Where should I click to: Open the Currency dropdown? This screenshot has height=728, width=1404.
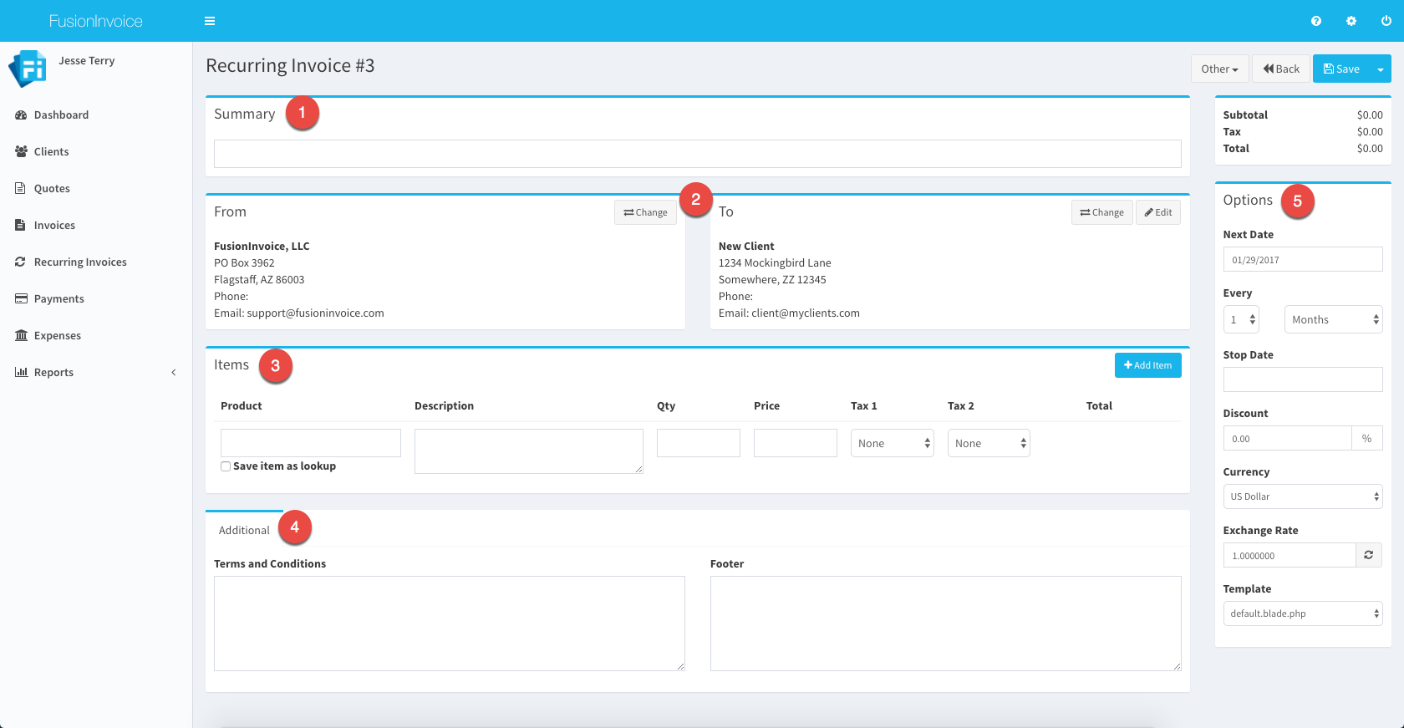(x=1302, y=496)
